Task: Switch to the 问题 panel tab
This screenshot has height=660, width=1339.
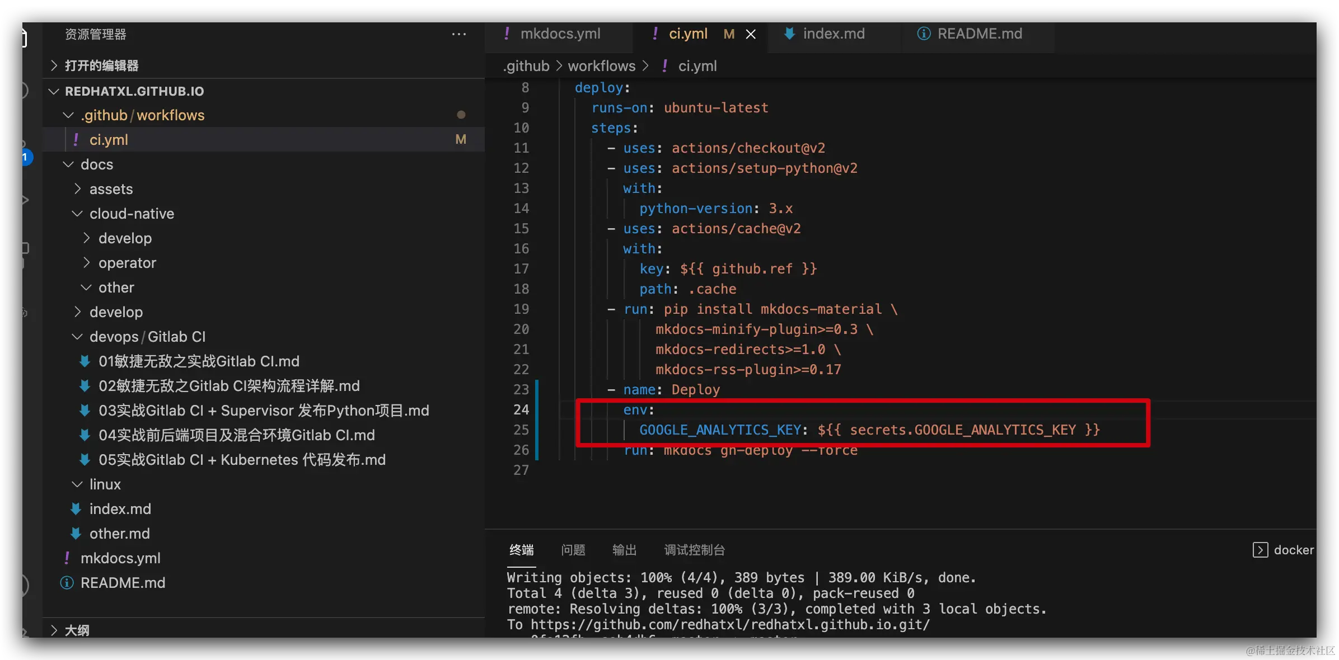Action: 573,550
